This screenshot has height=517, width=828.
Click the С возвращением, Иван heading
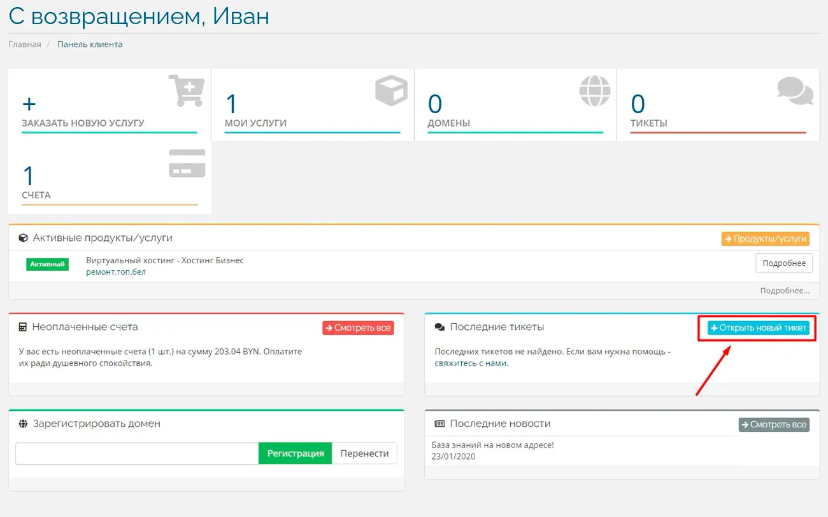[139, 17]
